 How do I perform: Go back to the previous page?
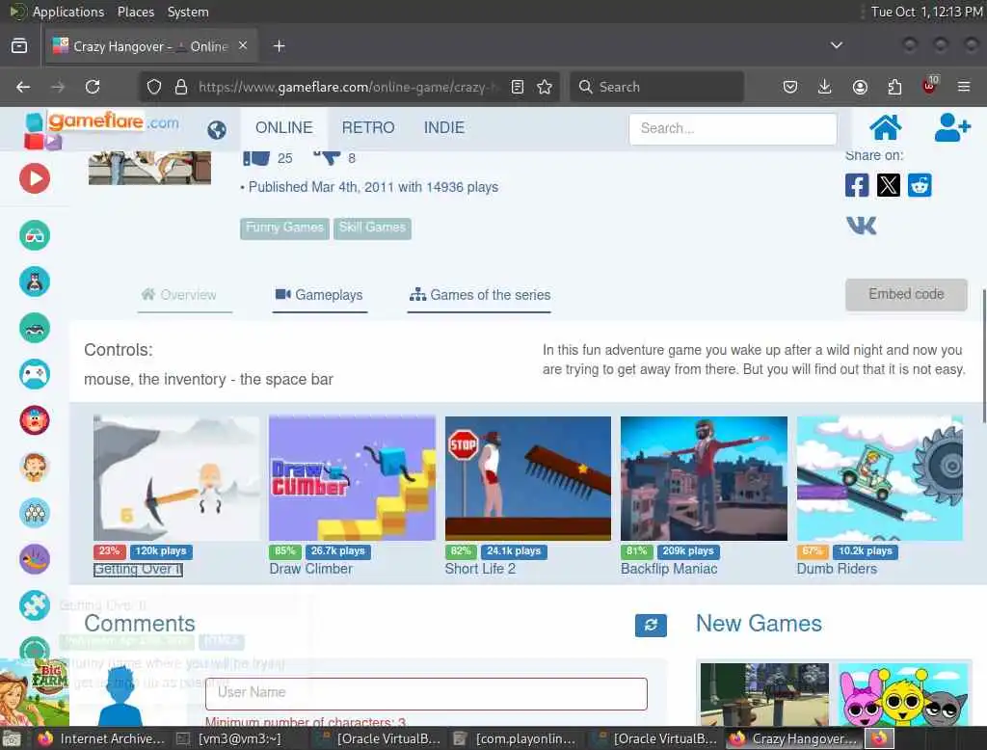coord(23,87)
